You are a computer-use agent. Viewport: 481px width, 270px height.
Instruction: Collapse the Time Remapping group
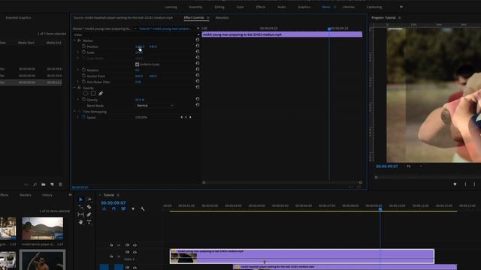(x=74, y=112)
